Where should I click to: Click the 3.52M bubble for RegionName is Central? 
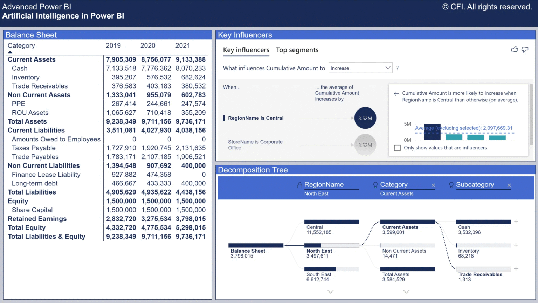pos(365,118)
